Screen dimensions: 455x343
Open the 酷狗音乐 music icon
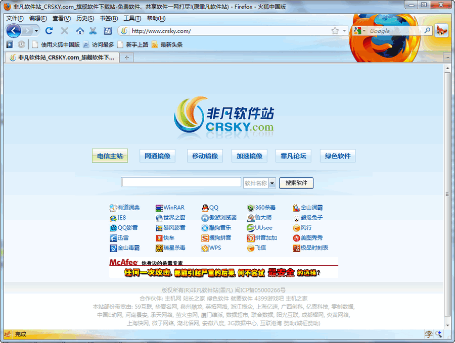coord(206,228)
